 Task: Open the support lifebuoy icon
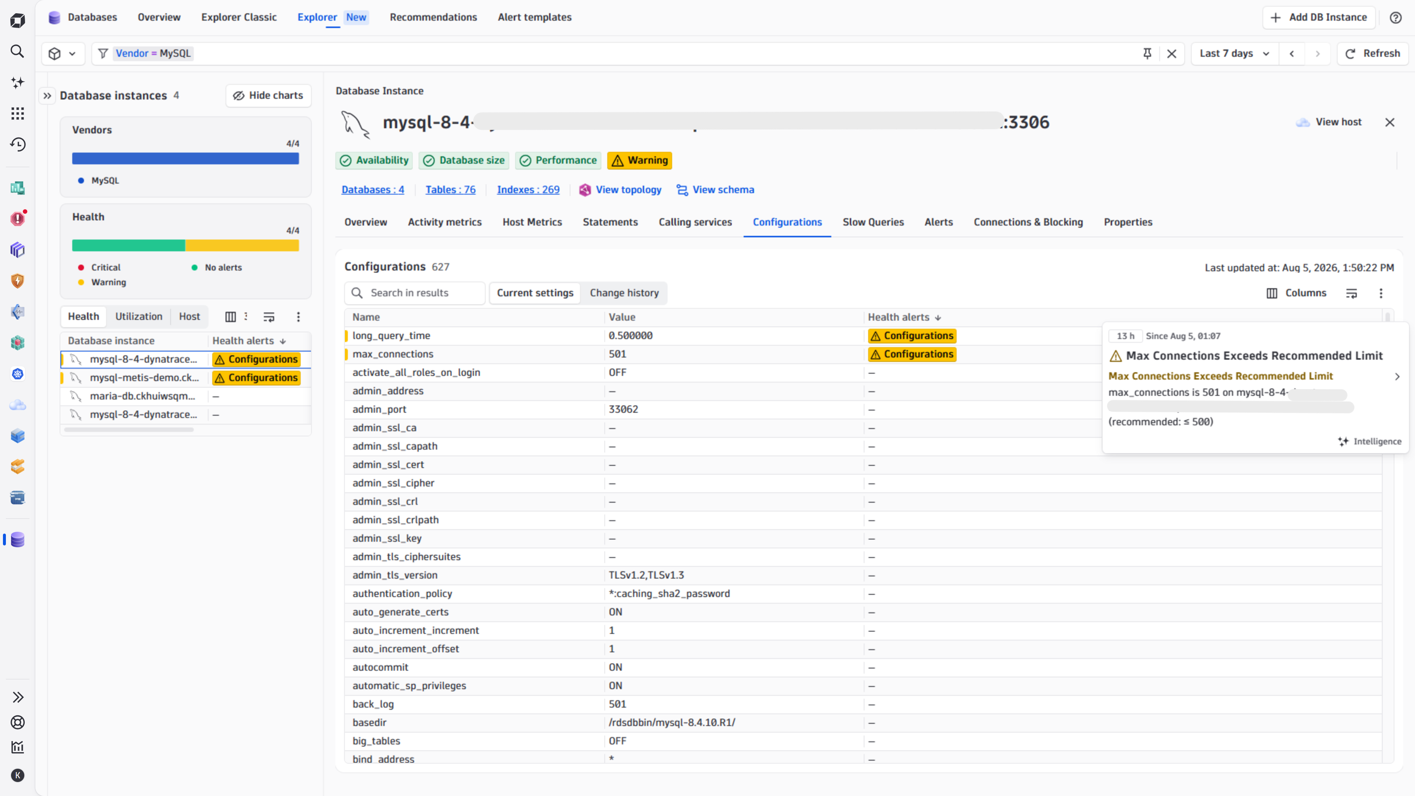tap(18, 722)
